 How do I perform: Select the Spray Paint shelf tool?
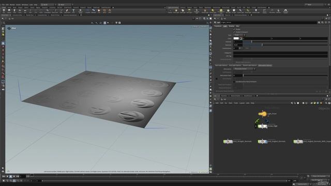pos(67,11)
